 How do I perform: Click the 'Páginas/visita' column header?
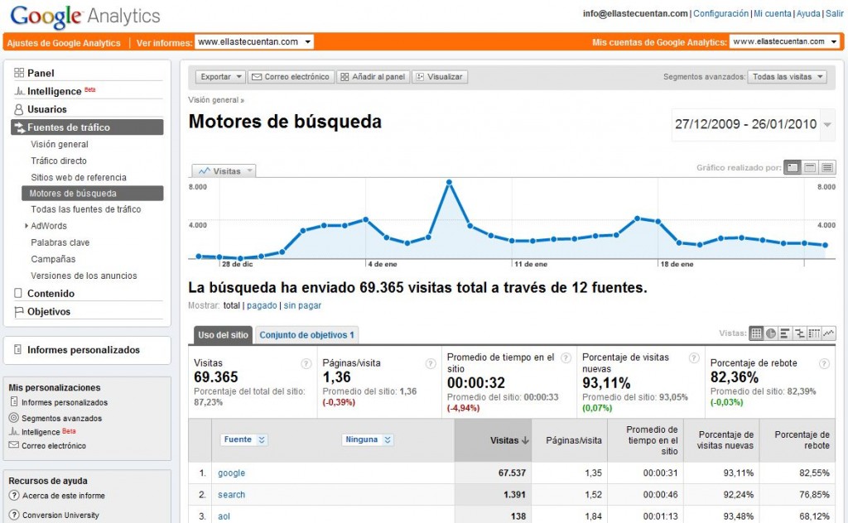[x=570, y=440]
